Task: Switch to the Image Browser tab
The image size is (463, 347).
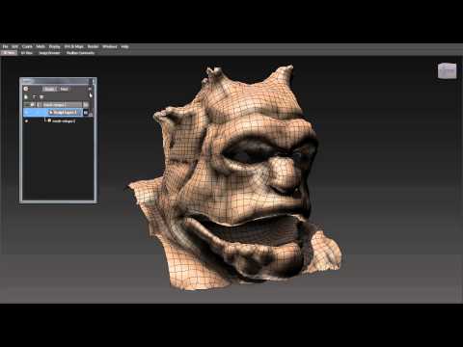Action: coord(49,53)
